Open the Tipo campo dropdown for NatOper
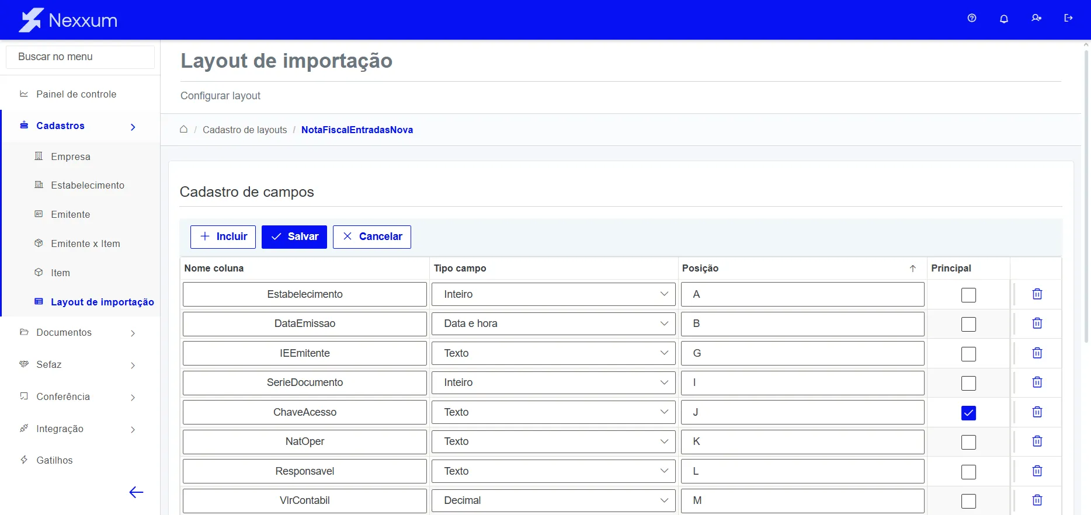 554,441
